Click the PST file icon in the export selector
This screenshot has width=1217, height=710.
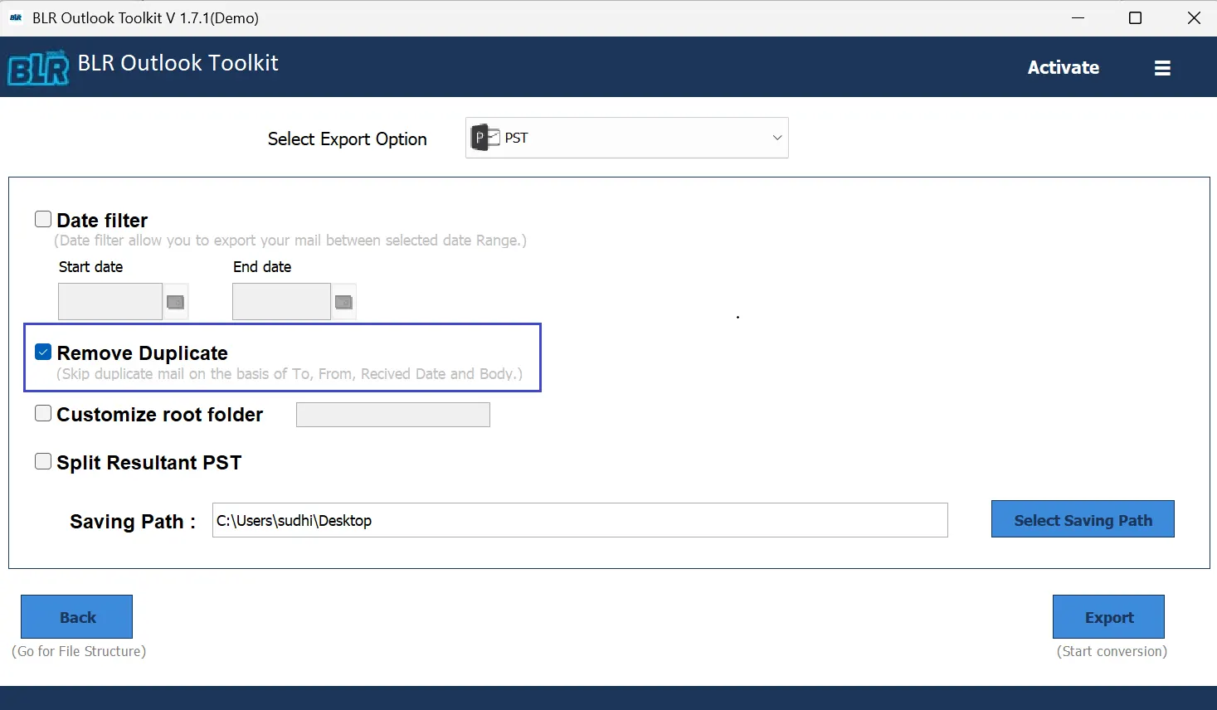pyautogui.click(x=484, y=137)
